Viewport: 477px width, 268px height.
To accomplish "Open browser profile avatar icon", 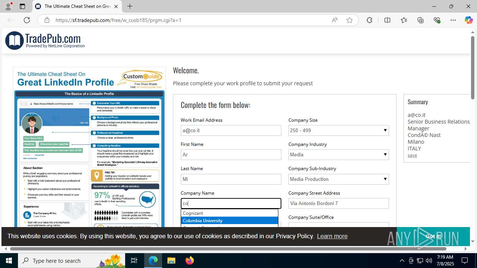I will point(8,6).
